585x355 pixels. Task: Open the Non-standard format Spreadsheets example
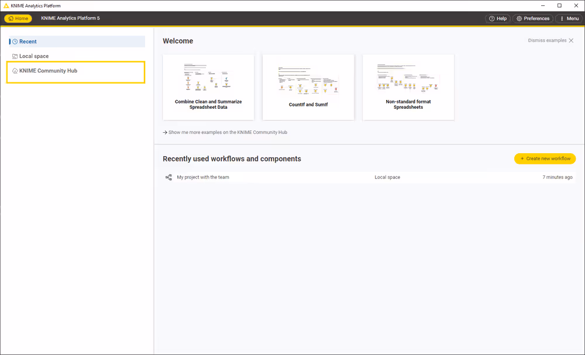(408, 87)
